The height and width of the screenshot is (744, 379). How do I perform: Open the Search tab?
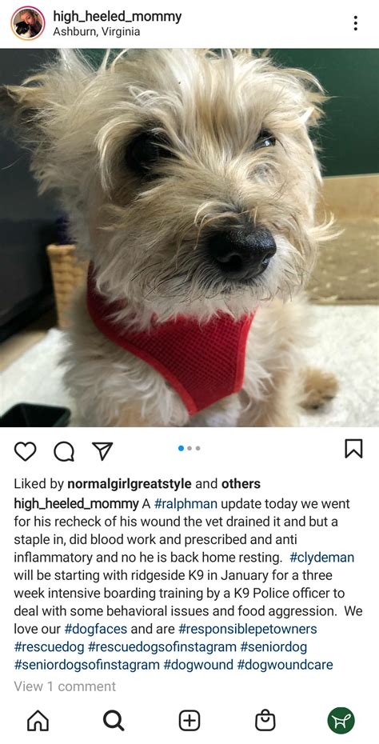114,721
